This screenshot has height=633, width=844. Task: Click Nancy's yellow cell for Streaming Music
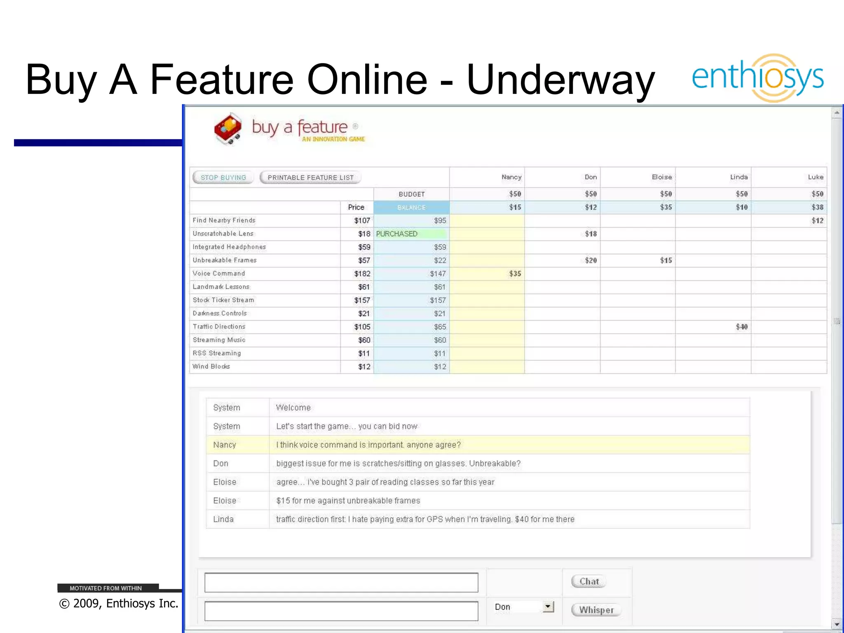pos(487,340)
